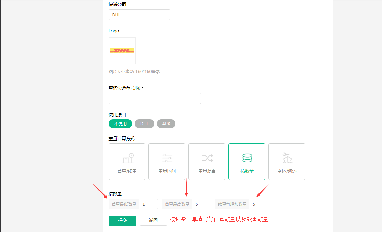Click the 重量计算方式 label text

(x=121, y=139)
